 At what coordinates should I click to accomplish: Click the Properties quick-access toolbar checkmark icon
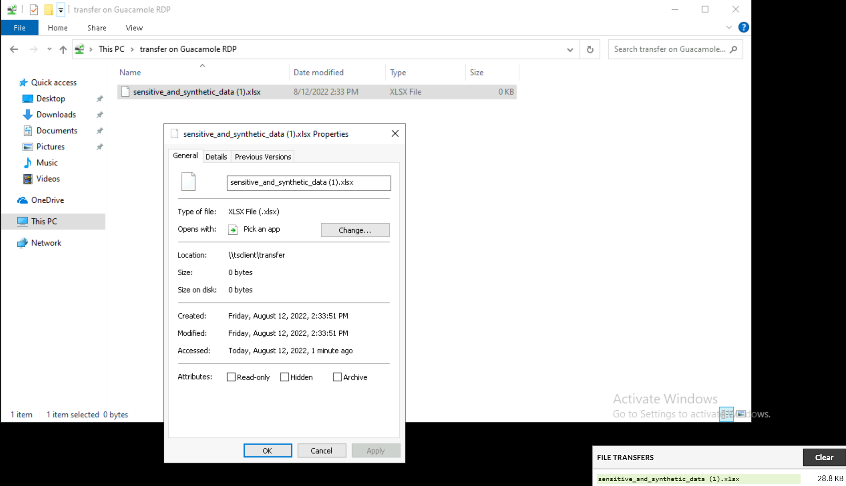tap(33, 9)
